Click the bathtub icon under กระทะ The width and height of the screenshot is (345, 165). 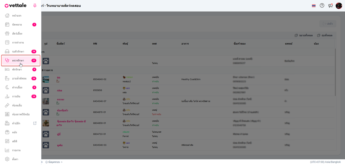58,103
